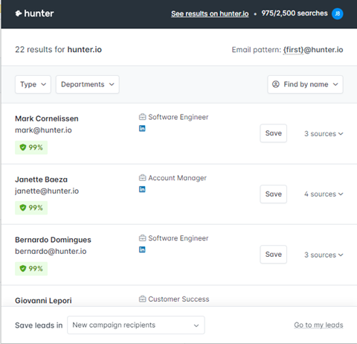
Task: Click the briefcase icon beside Account Manager
Action: point(142,178)
